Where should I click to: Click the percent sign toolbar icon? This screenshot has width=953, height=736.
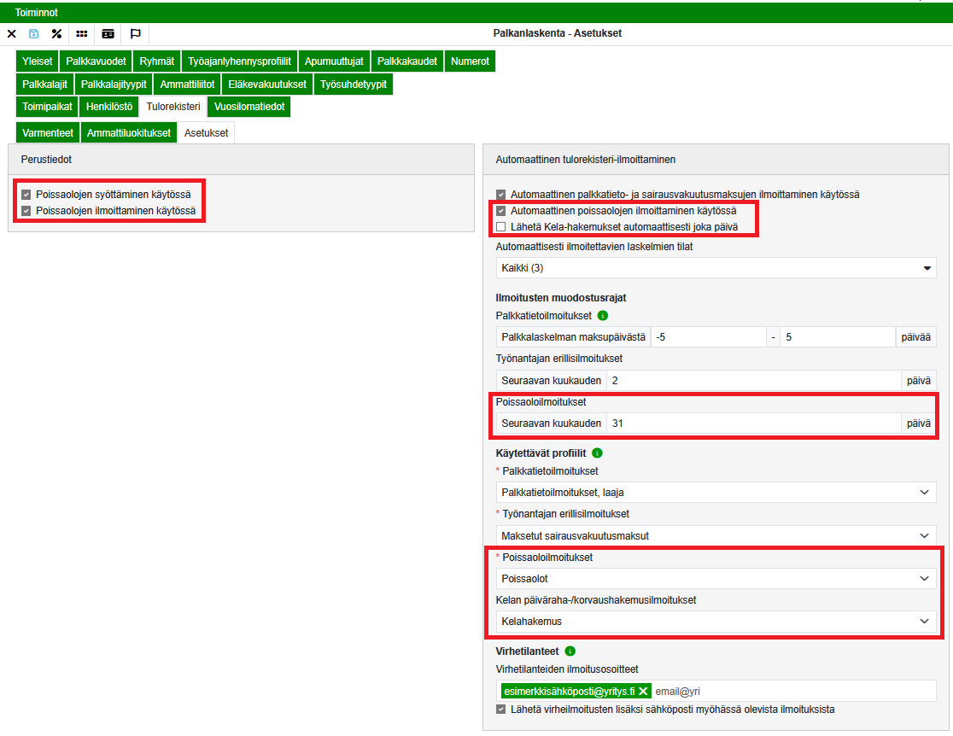[x=56, y=33]
